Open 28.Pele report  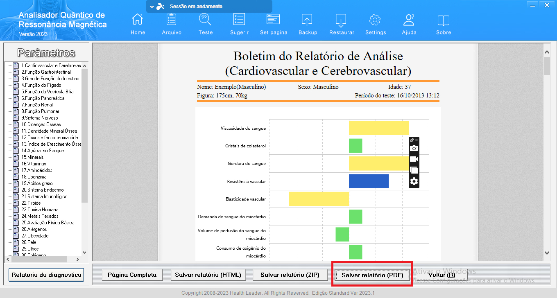click(x=29, y=242)
